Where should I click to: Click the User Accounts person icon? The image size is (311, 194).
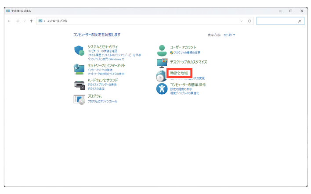point(162,49)
